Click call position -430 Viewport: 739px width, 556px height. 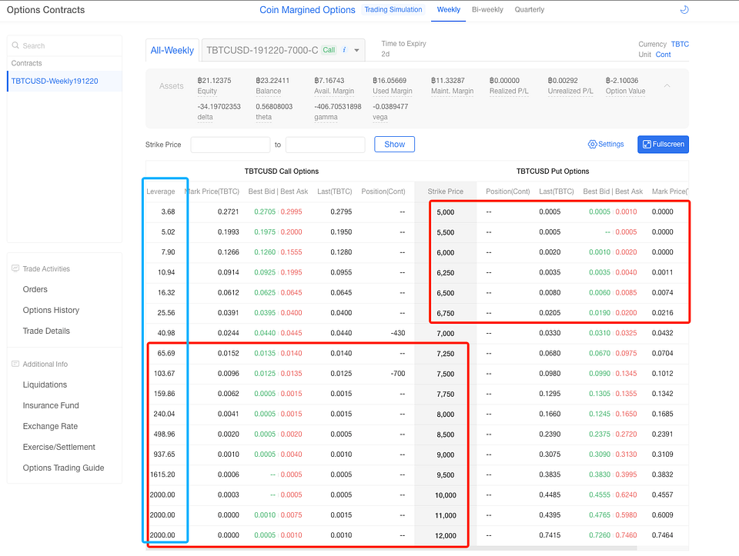click(398, 333)
